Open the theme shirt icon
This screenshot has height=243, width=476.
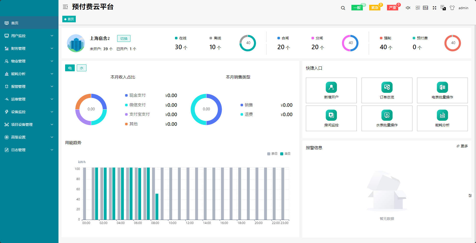tap(452, 8)
